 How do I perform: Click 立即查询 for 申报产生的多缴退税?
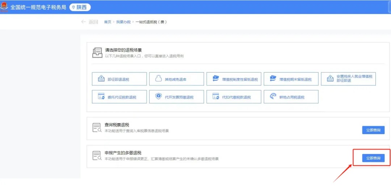coord(373,158)
